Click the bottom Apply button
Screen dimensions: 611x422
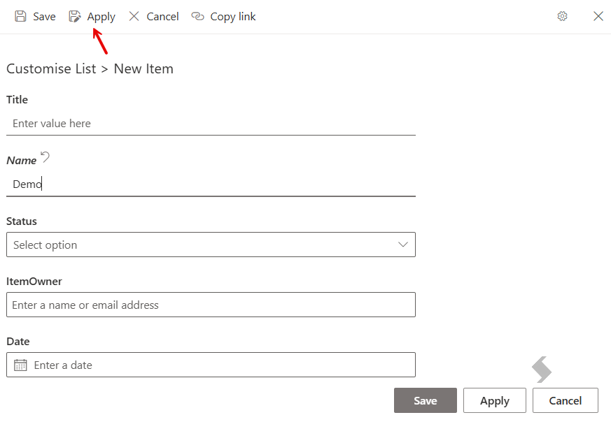(495, 400)
